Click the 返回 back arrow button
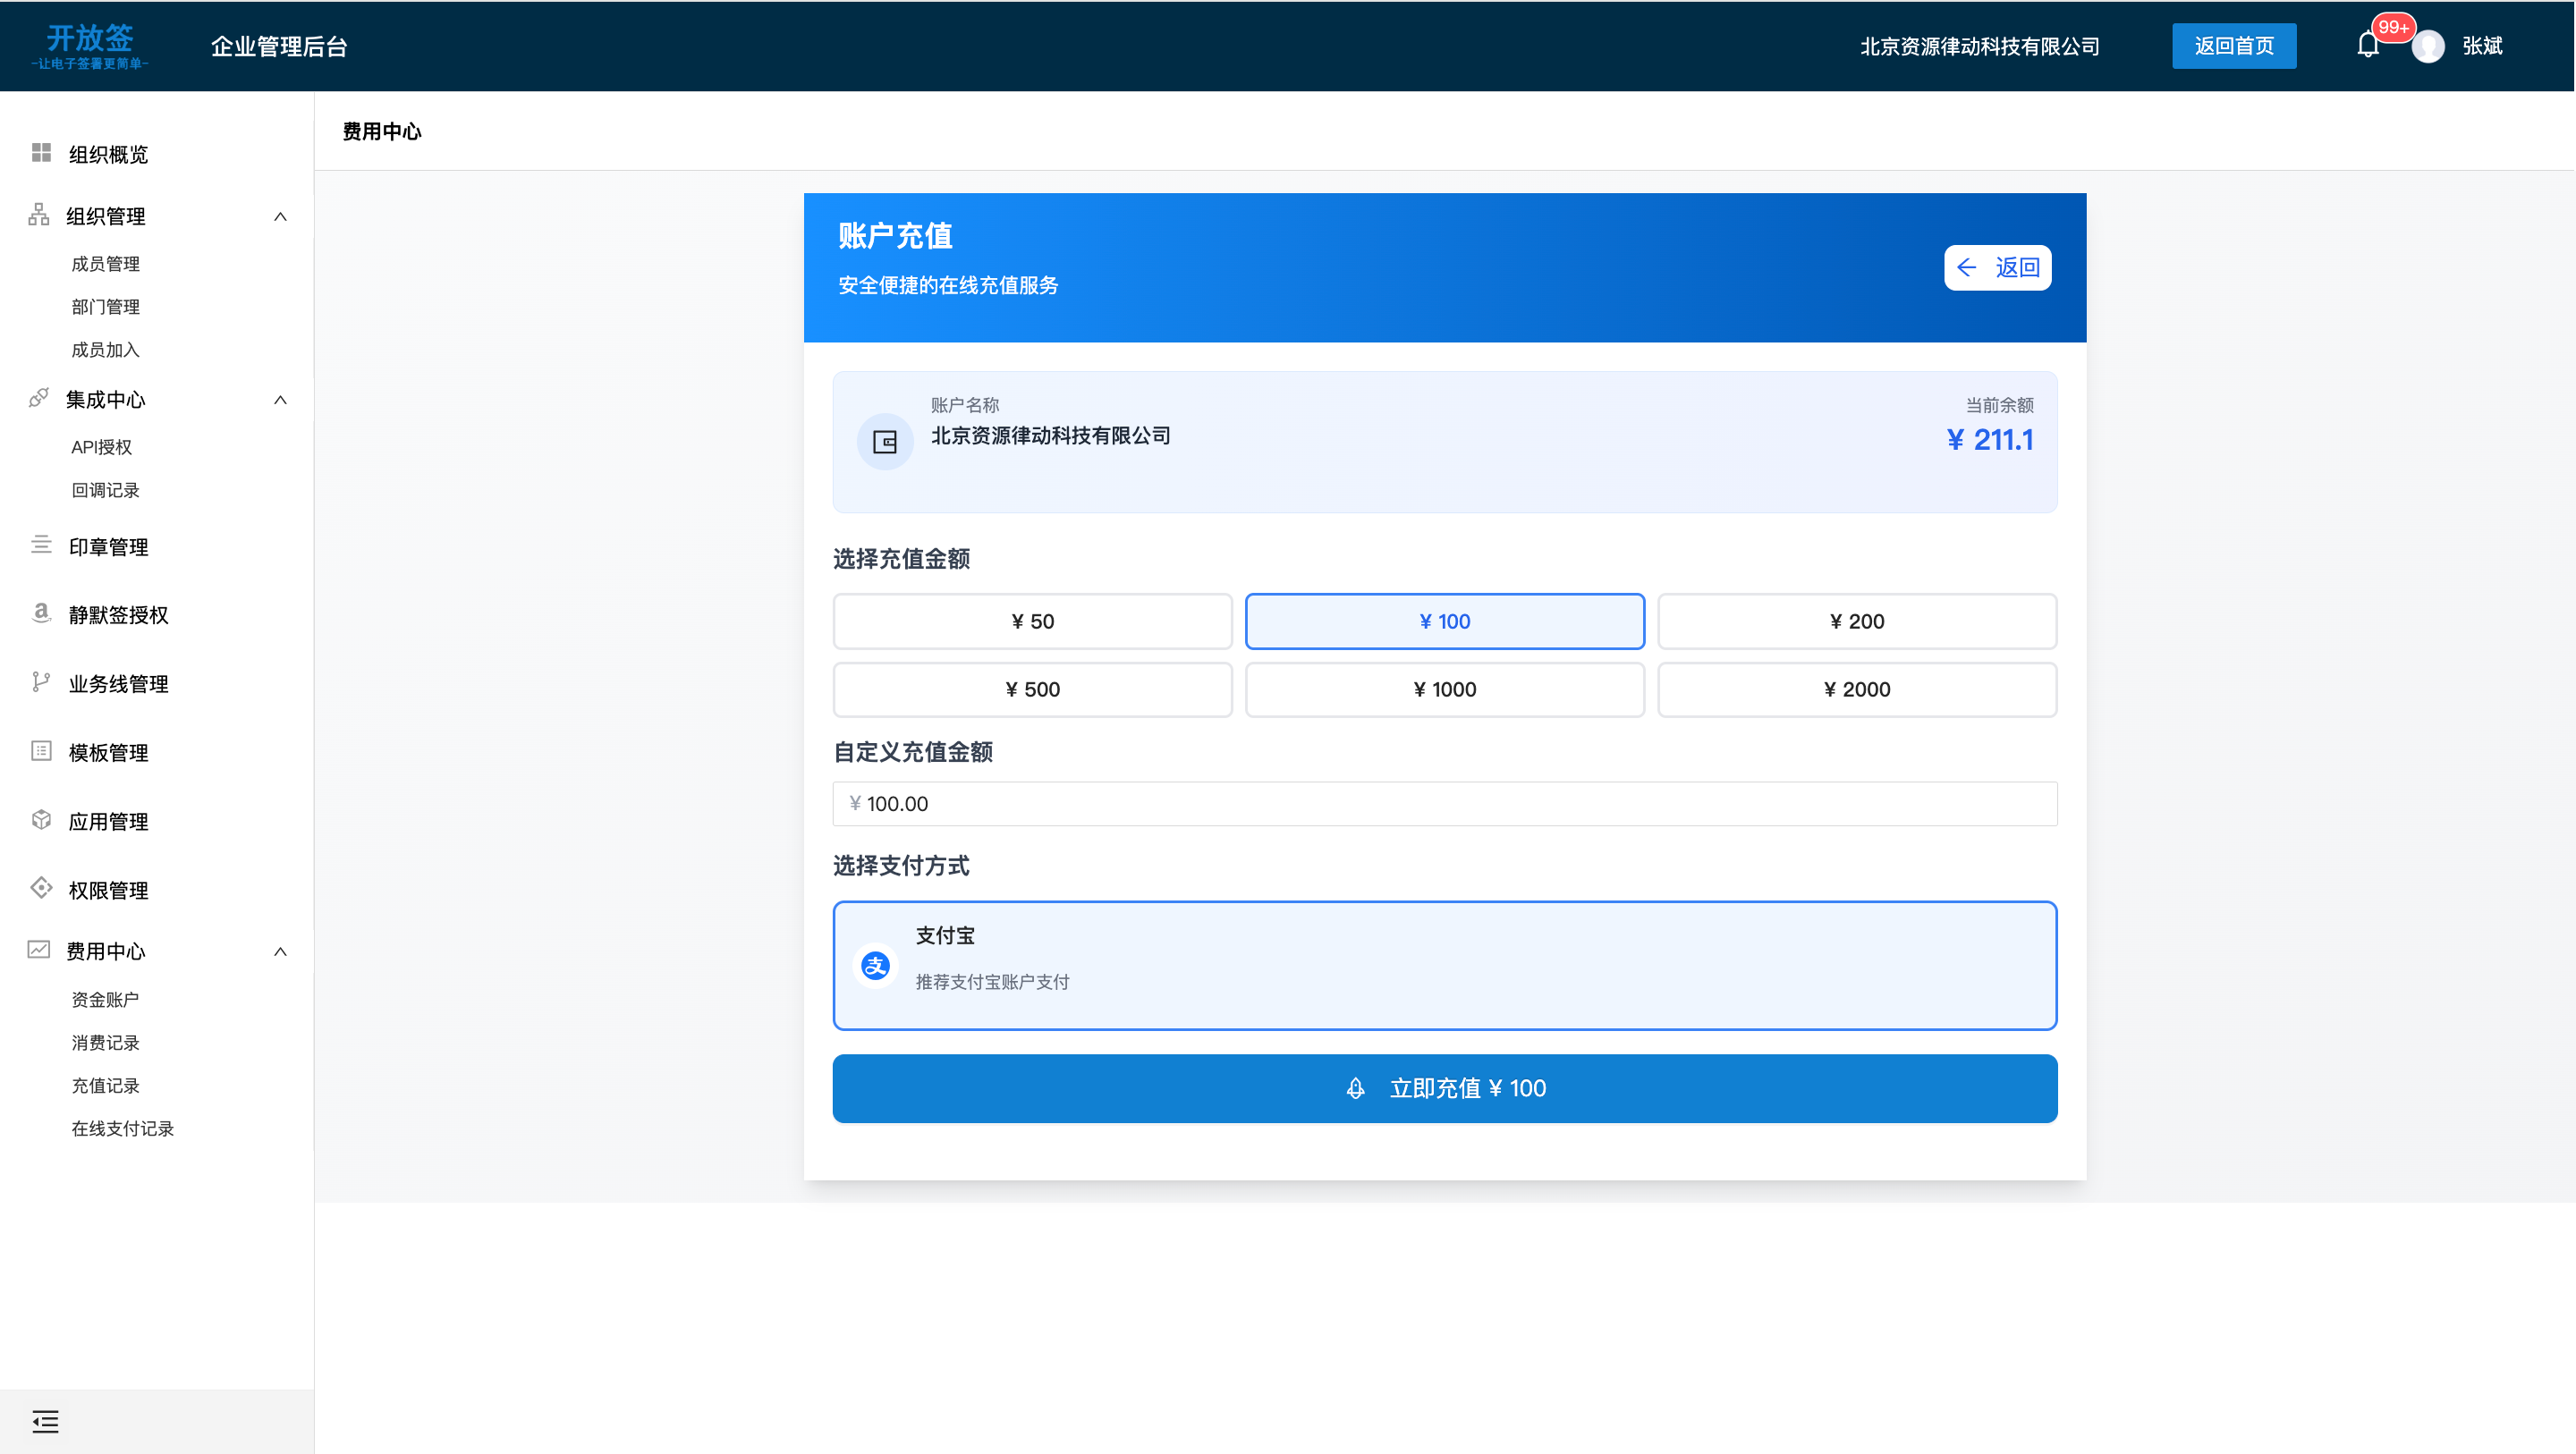This screenshot has height=1454, width=2576. (x=1997, y=268)
